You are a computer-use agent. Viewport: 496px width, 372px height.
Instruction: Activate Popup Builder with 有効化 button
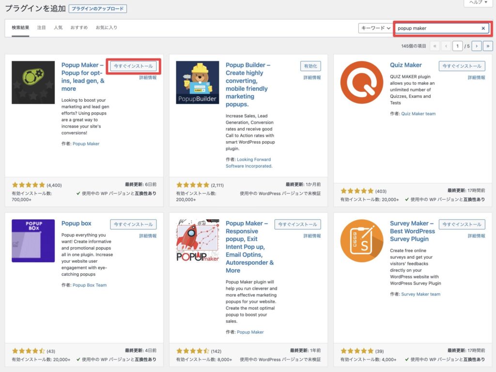pos(310,66)
